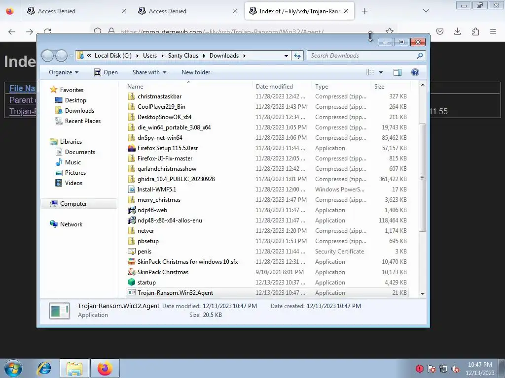Open the Pictures library
The image size is (505, 378).
tap(71, 173)
